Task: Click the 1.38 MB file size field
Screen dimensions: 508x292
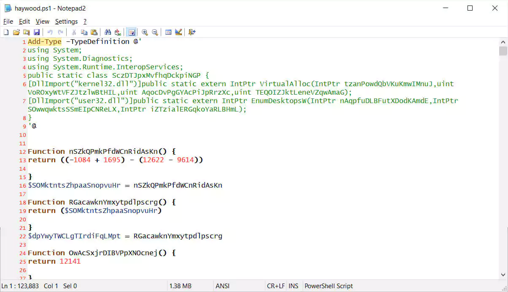Action: 180,286
